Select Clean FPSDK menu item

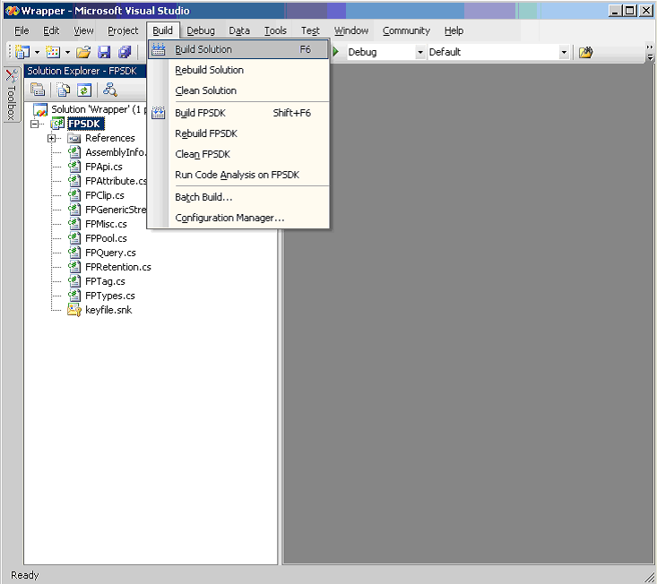tap(238, 154)
